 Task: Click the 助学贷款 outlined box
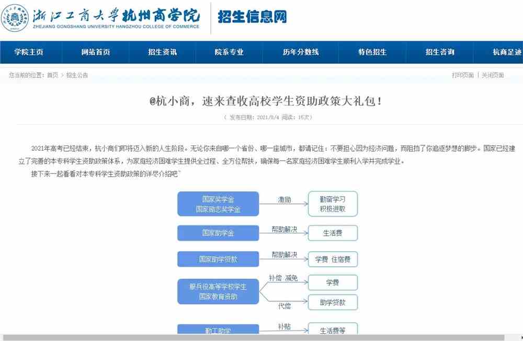click(x=333, y=302)
